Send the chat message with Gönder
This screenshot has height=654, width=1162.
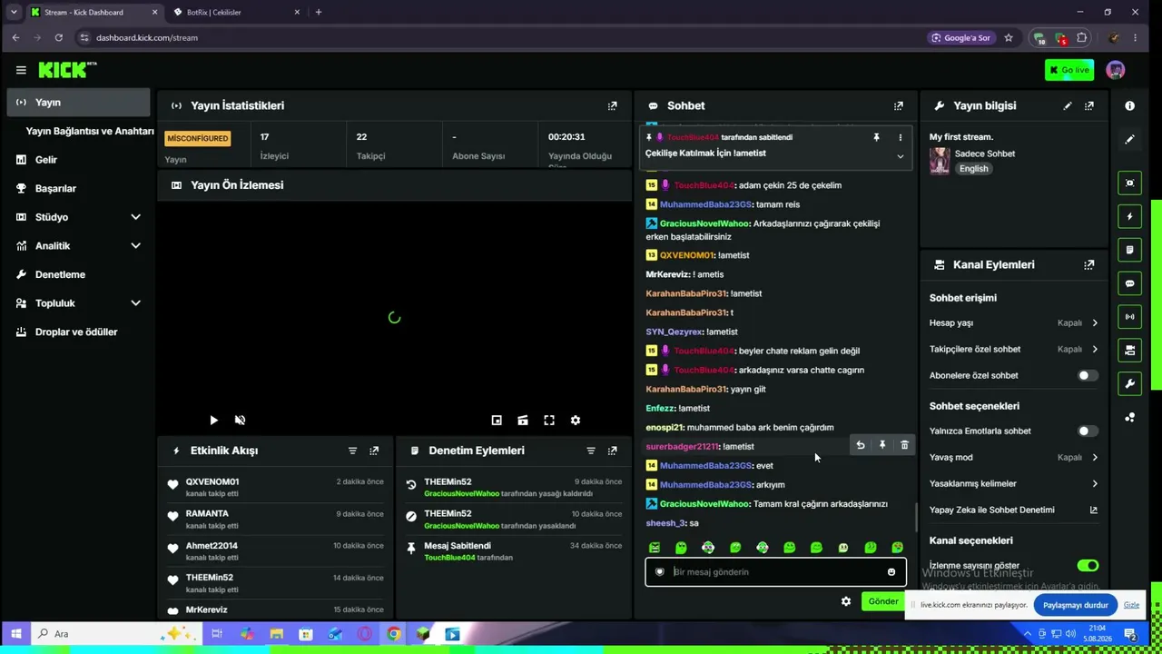pyautogui.click(x=882, y=601)
